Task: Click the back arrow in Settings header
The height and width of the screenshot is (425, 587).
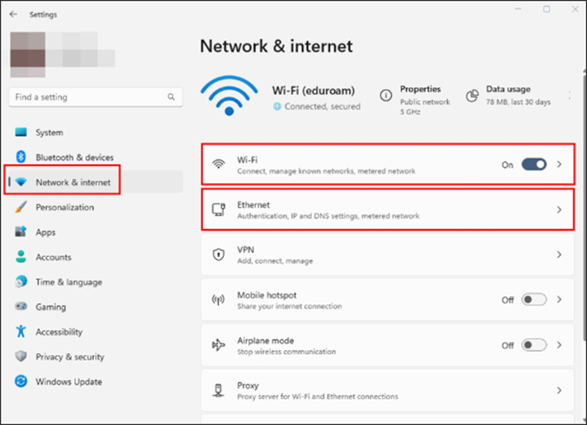Action: point(13,14)
